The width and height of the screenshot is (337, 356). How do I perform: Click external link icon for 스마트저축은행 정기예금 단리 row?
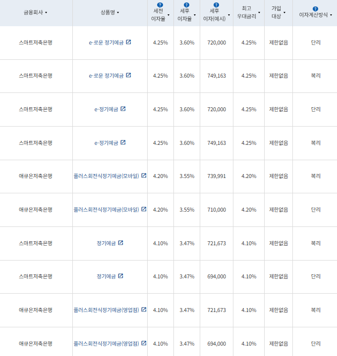click(121, 276)
